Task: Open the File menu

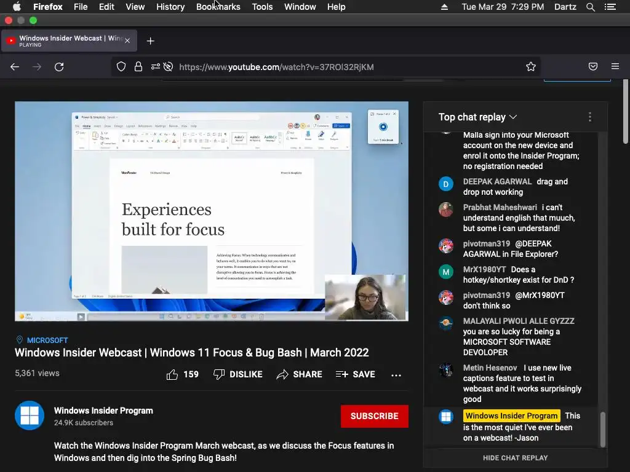Action: [81, 7]
